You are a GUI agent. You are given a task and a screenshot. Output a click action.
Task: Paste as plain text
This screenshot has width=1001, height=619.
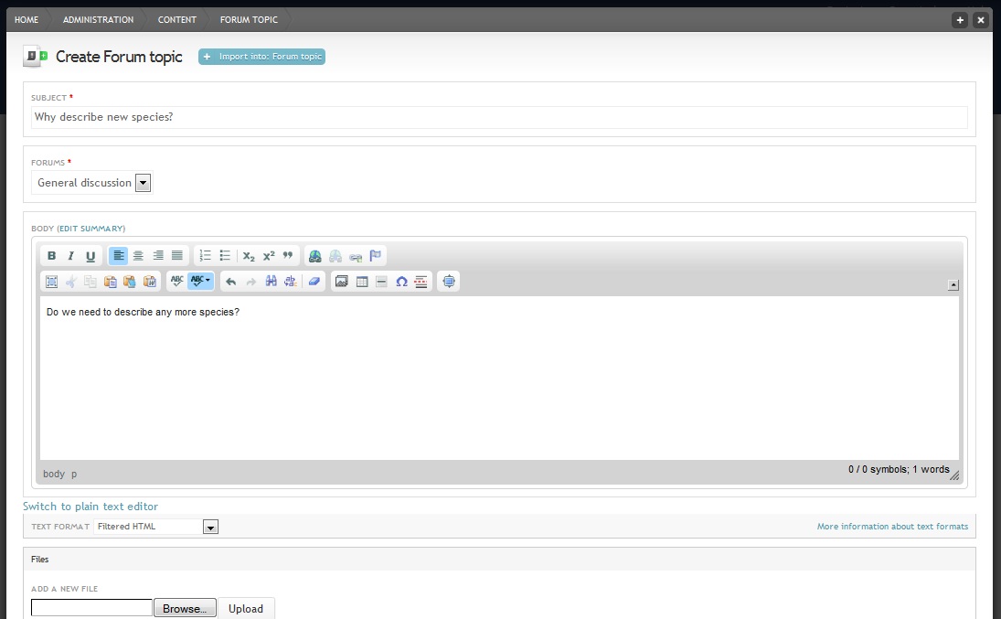click(x=130, y=281)
